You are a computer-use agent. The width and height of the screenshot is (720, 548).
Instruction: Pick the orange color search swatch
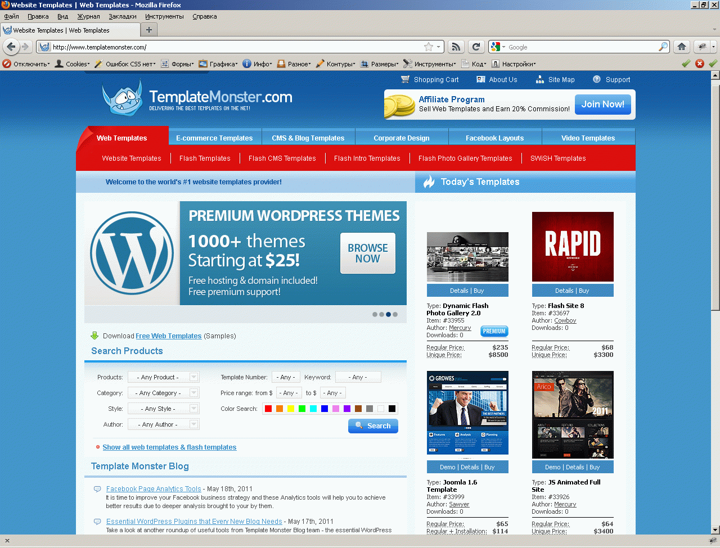pyautogui.click(x=280, y=409)
